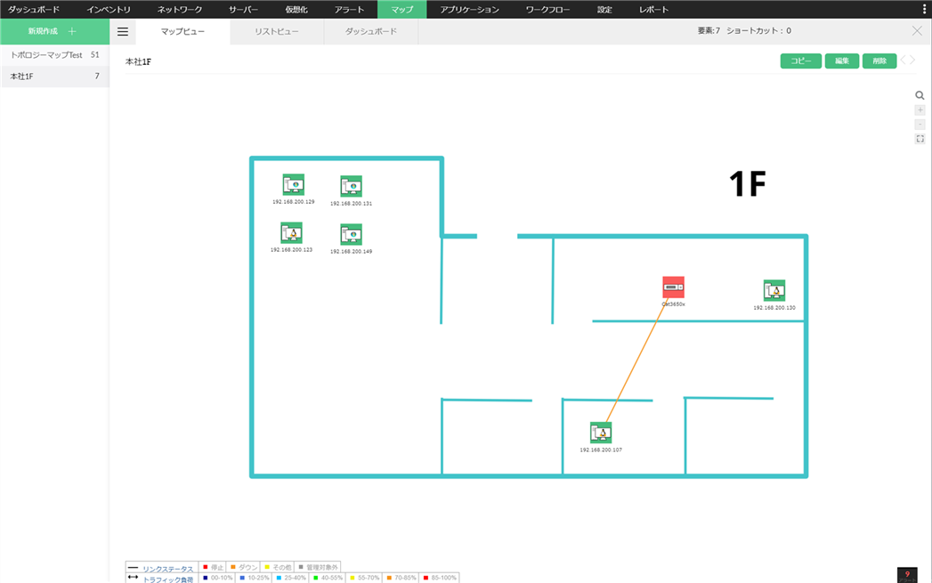Go to previous map arrow
Image resolution: width=932 pixels, height=583 pixels.
[x=904, y=60]
